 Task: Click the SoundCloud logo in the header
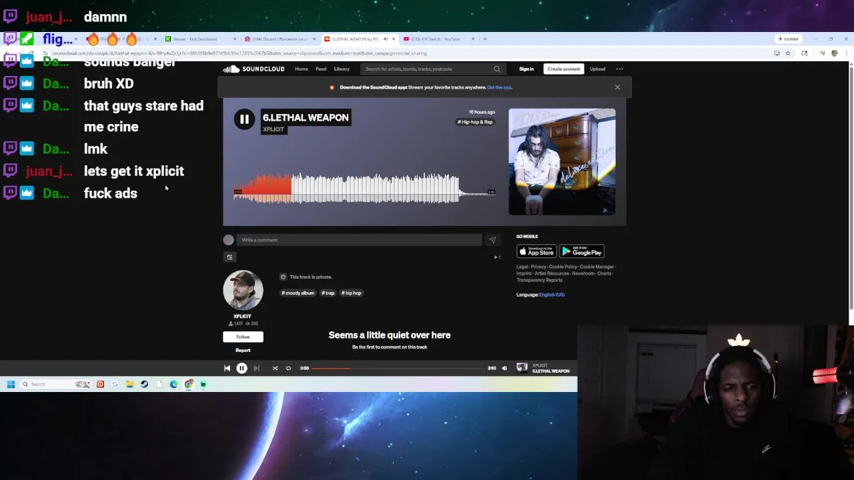pos(254,69)
